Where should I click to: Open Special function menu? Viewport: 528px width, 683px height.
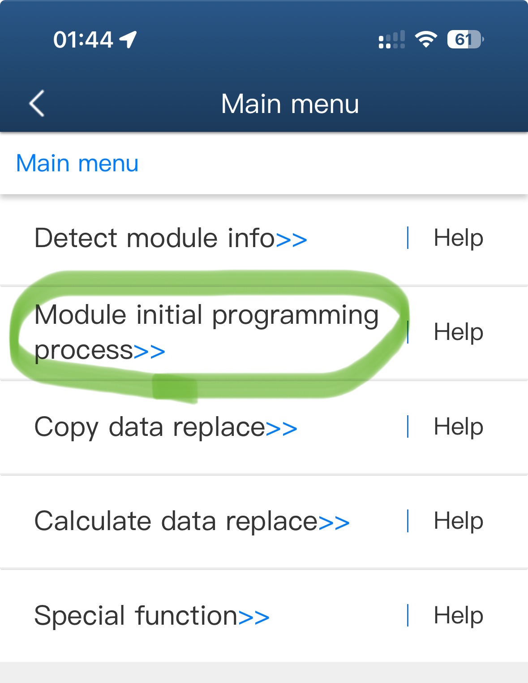pyautogui.click(x=136, y=615)
